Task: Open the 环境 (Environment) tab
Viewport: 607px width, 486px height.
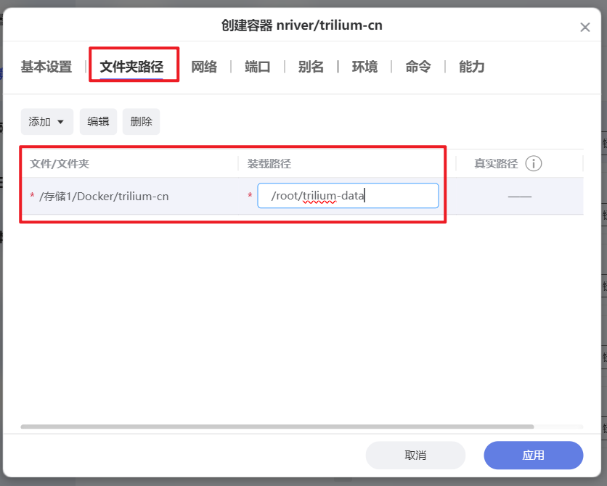Action: (x=364, y=66)
